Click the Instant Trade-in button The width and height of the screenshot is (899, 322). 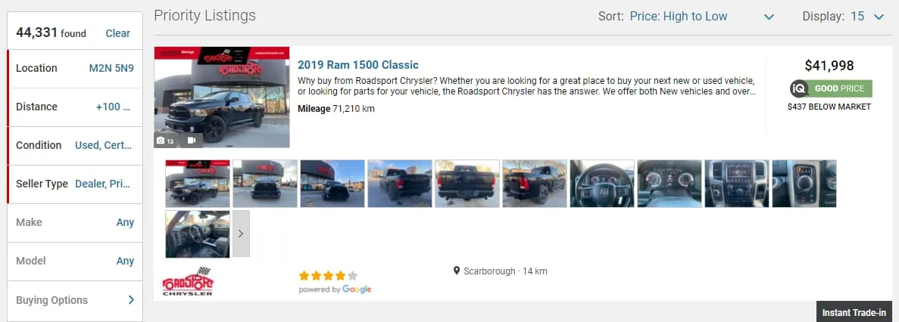click(854, 312)
